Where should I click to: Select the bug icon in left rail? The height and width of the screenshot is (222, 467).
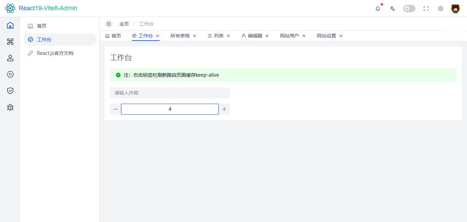point(10,107)
